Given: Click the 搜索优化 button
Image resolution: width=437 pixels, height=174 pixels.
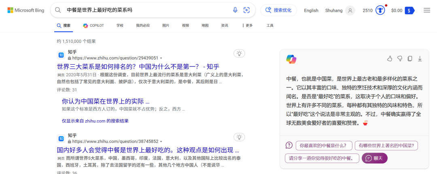Looking at the screenshot, I should click(278, 11).
